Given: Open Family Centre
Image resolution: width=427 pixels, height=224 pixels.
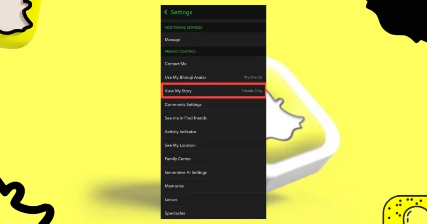Looking at the screenshot, I should 213,159.
